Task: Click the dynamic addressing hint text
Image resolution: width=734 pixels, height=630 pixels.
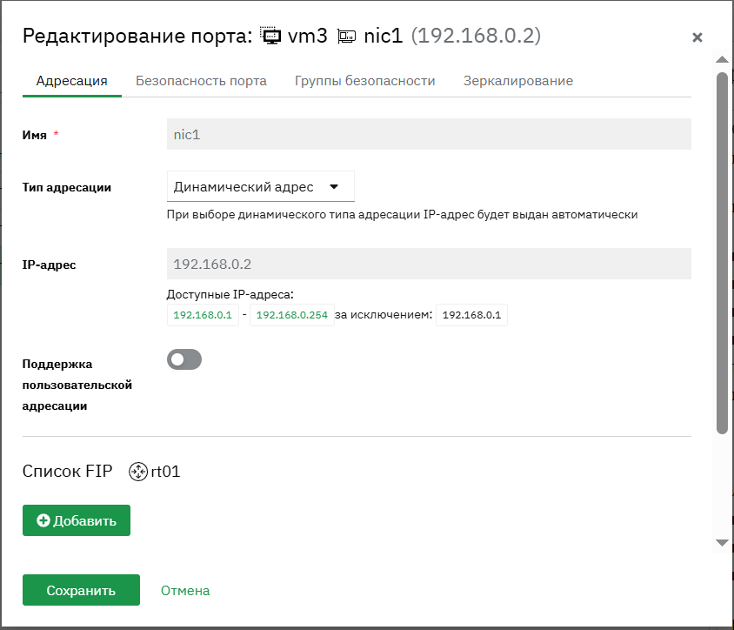Action: pyautogui.click(x=402, y=215)
